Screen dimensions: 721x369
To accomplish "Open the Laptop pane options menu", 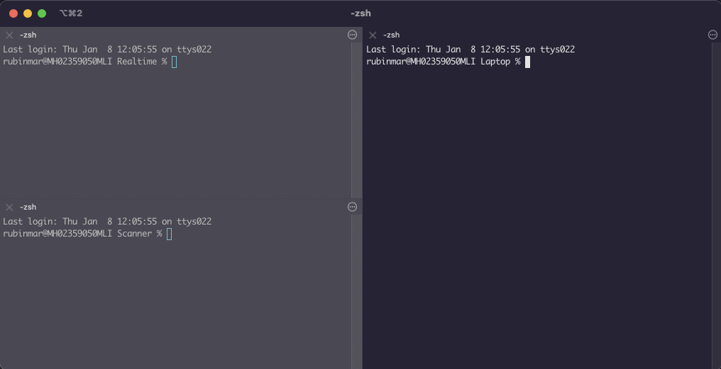I will (x=712, y=35).
